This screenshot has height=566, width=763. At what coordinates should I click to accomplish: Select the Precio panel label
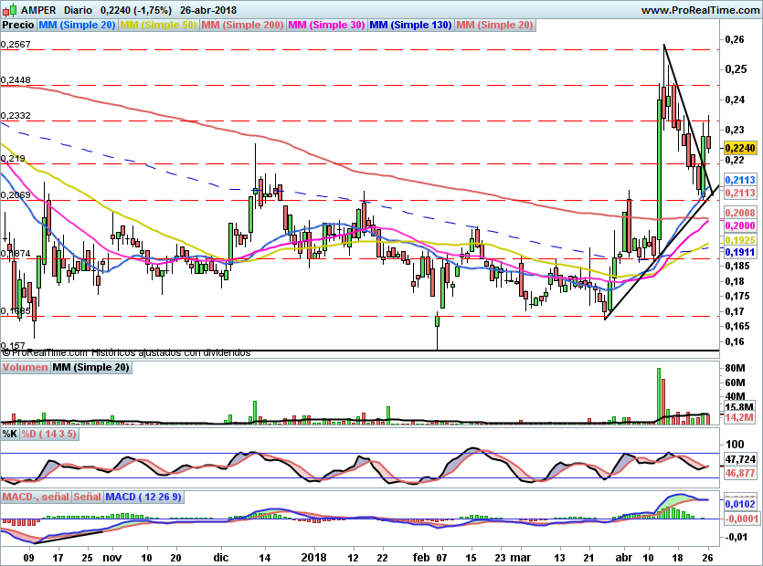tap(18, 25)
